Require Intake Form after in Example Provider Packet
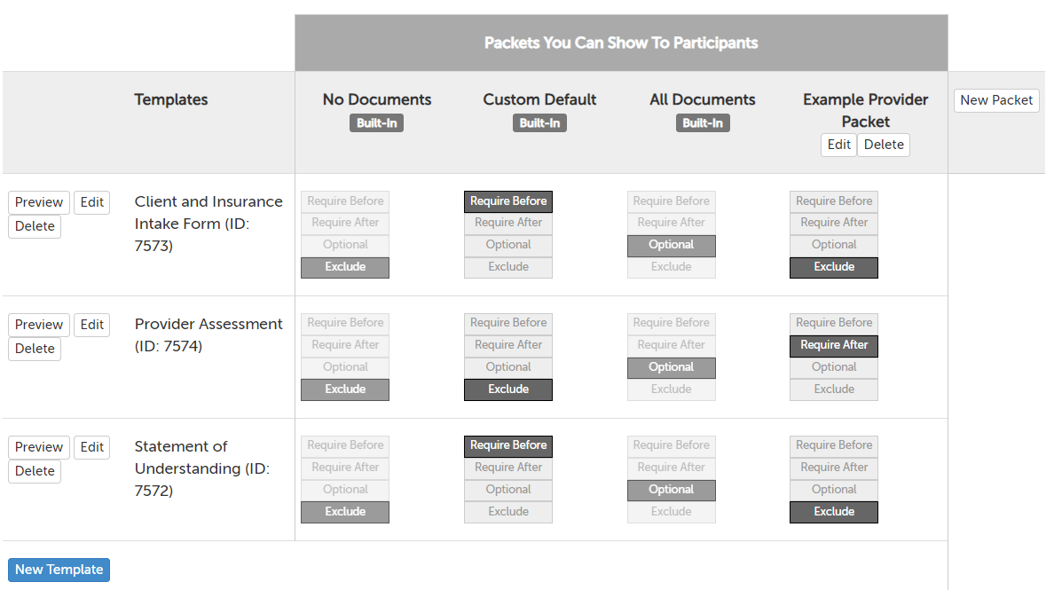Image resolution: width=1054 pixels, height=590 pixels. pos(833,223)
